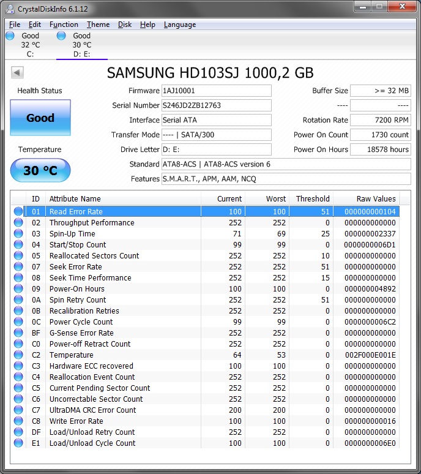This screenshot has height=474, width=421.
Task: Click the Standard field ATA8-ACS
Action: click(x=286, y=164)
